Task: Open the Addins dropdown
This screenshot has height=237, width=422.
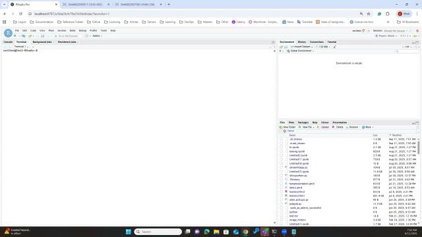Action: click(97, 36)
